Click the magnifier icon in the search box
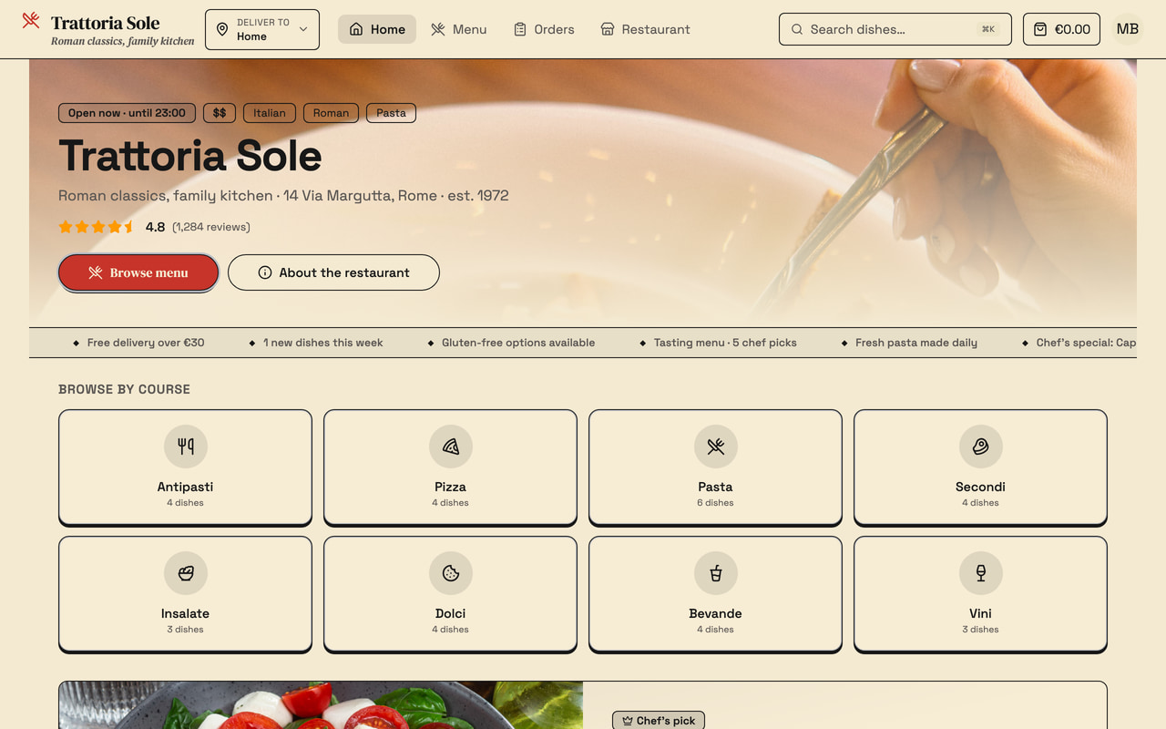This screenshot has width=1166, height=729. click(x=797, y=29)
